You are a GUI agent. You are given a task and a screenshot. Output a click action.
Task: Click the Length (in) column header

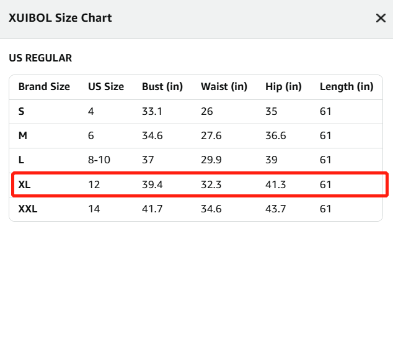click(347, 87)
